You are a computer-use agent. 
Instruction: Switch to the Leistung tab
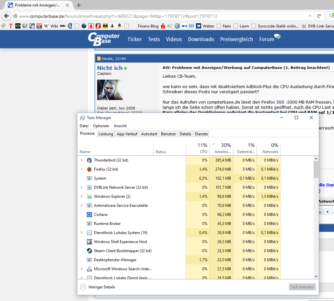tap(106, 134)
